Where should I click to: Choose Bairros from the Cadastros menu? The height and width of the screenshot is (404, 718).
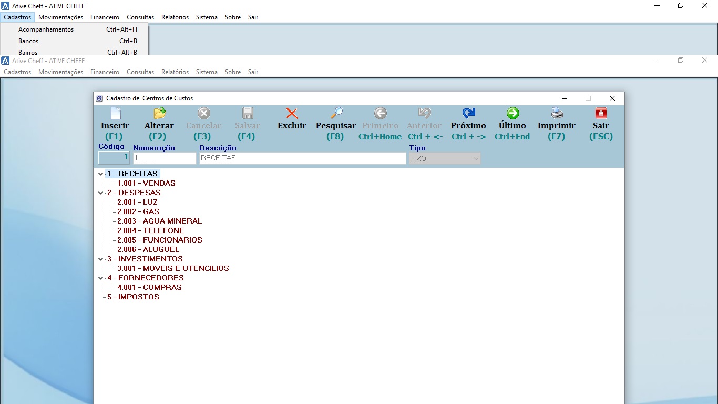click(x=75, y=52)
